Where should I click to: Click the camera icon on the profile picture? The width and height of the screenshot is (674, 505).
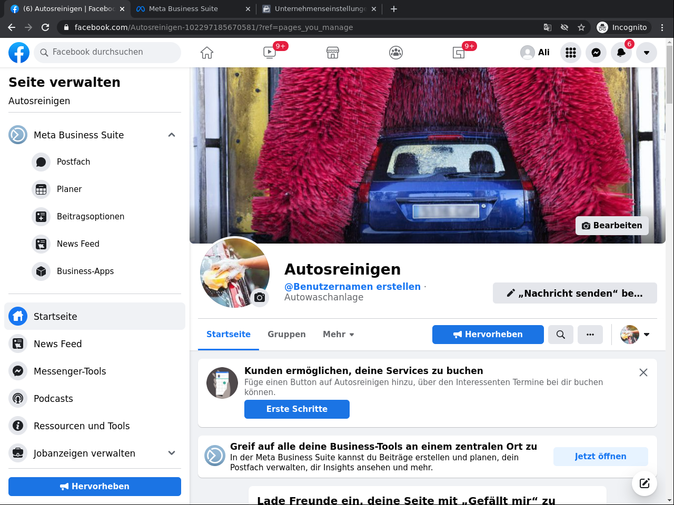[260, 298]
